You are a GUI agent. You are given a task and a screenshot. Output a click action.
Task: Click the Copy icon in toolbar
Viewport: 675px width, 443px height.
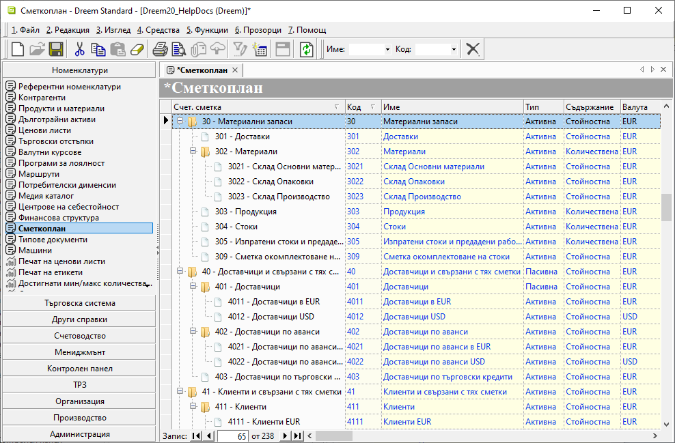98,49
